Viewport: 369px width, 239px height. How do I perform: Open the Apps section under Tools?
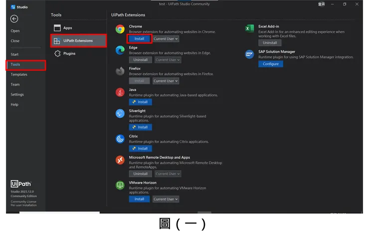click(x=67, y=28)
